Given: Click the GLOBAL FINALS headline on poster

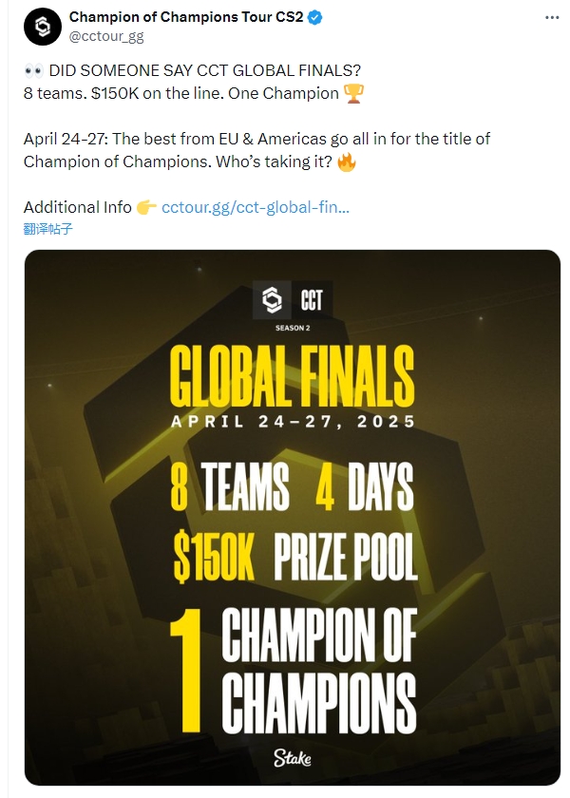Looking at the screenshot, I should (x=293, y=376).
